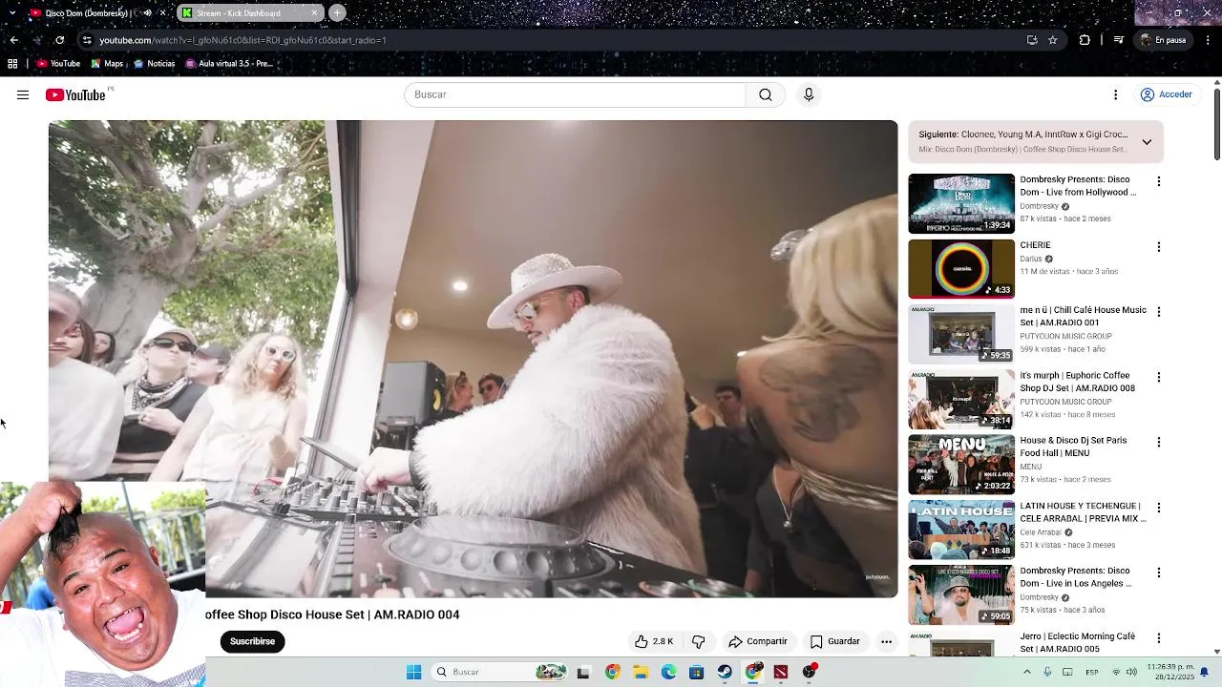The height and width of the screenshot is (687, 1222).
Task: Click the Darius channel name
Action: (1031, 259)
